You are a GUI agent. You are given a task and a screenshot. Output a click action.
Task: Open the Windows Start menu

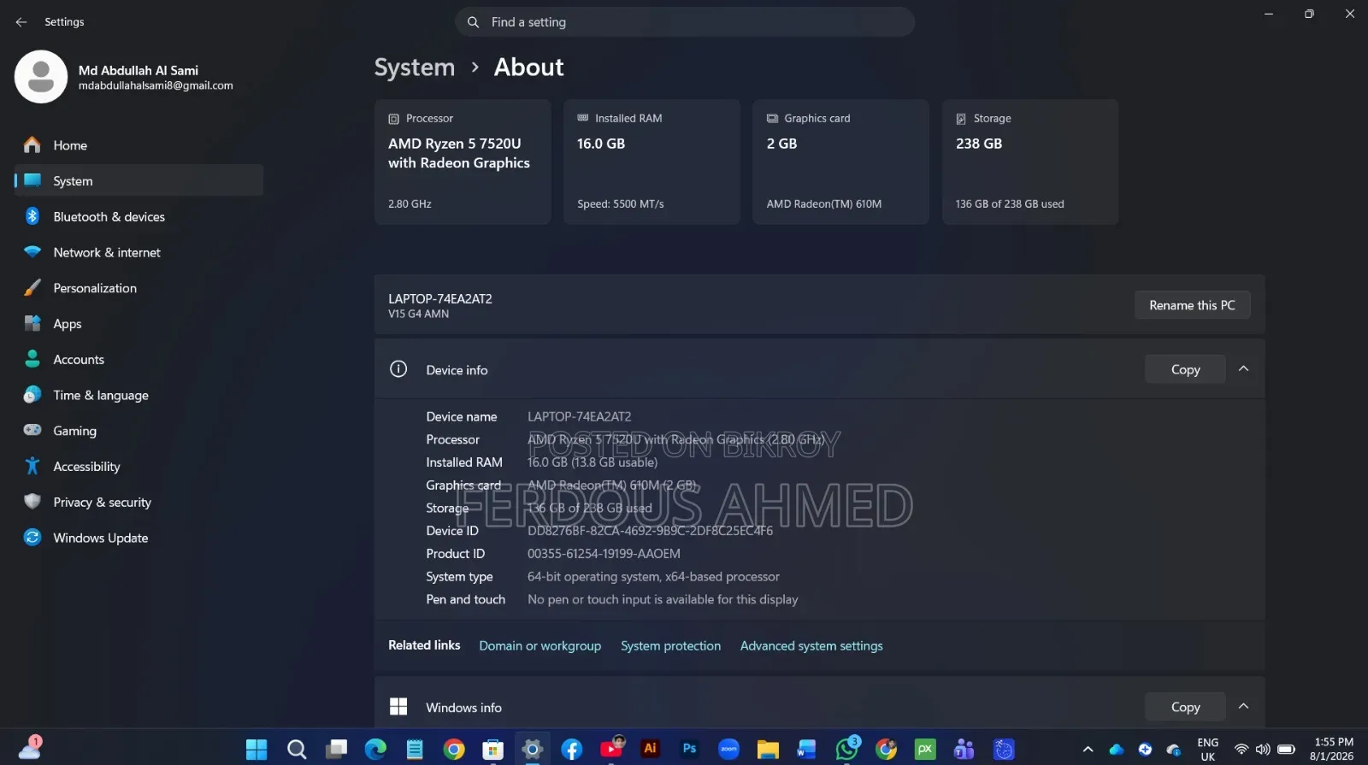(256, 750)
